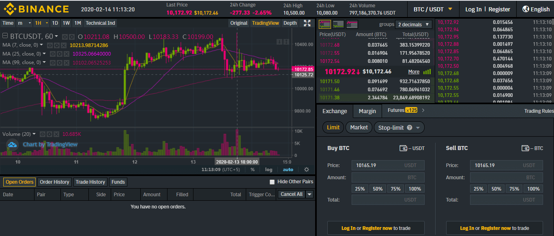Open the Trade History tab

coord(90,182)
